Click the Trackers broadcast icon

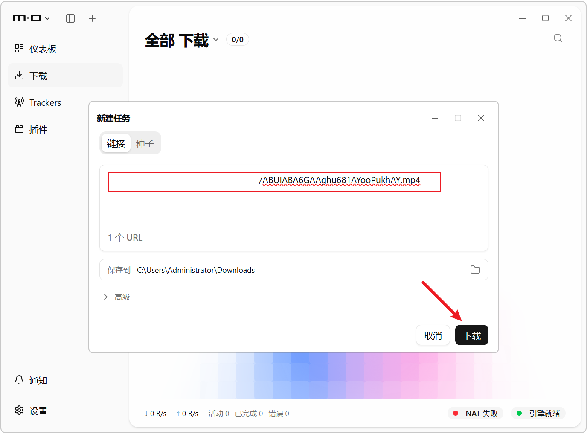(x=19, y=102)
